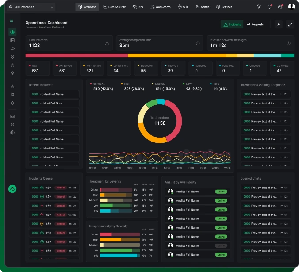Click the stopwatch on Average completion time card
This screenshot has height=272, width=299.
[x=198, y=43]
